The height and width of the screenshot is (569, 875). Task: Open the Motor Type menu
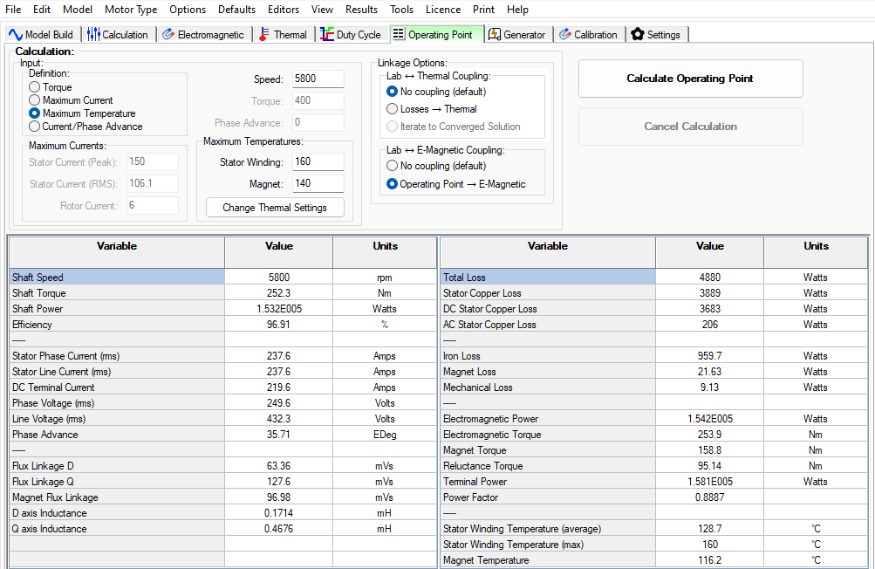[x=130, y=10]
